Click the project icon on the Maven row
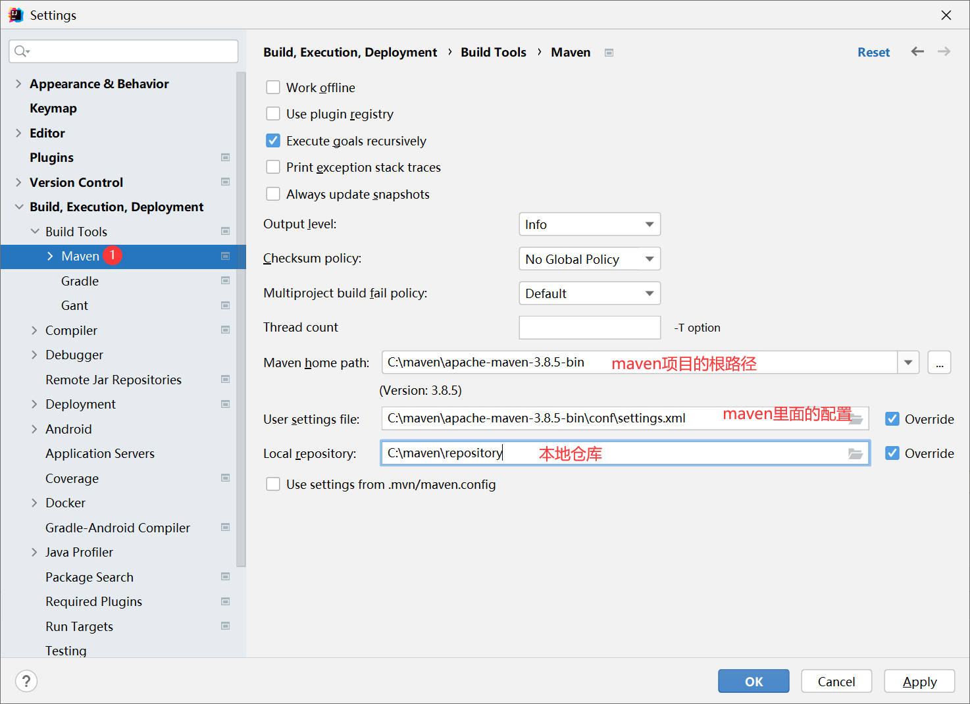Screen dimensions: 970x704 click(225, 256)
